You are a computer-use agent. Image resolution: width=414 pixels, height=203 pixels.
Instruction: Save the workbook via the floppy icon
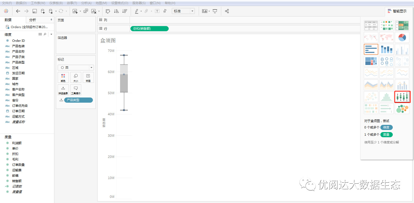coord(35,11)
